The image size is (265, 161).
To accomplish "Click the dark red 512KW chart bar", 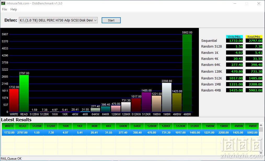I will [136, 105].
